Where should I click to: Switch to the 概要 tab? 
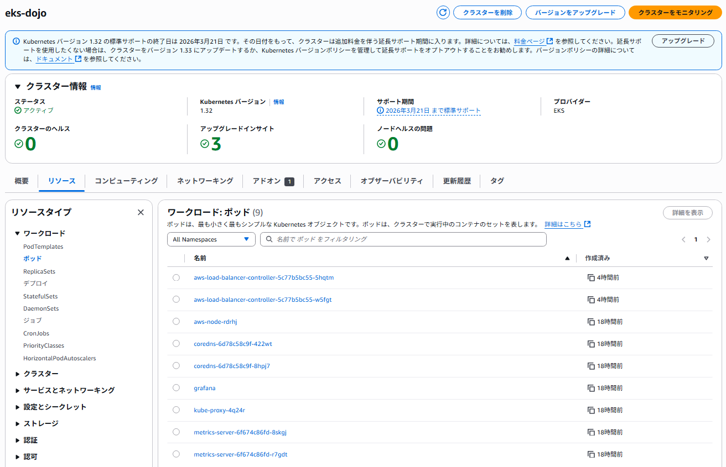(x=22, y=181)
